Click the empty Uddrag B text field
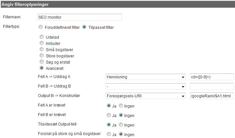 pyautogui.click(x=211, y=87)
